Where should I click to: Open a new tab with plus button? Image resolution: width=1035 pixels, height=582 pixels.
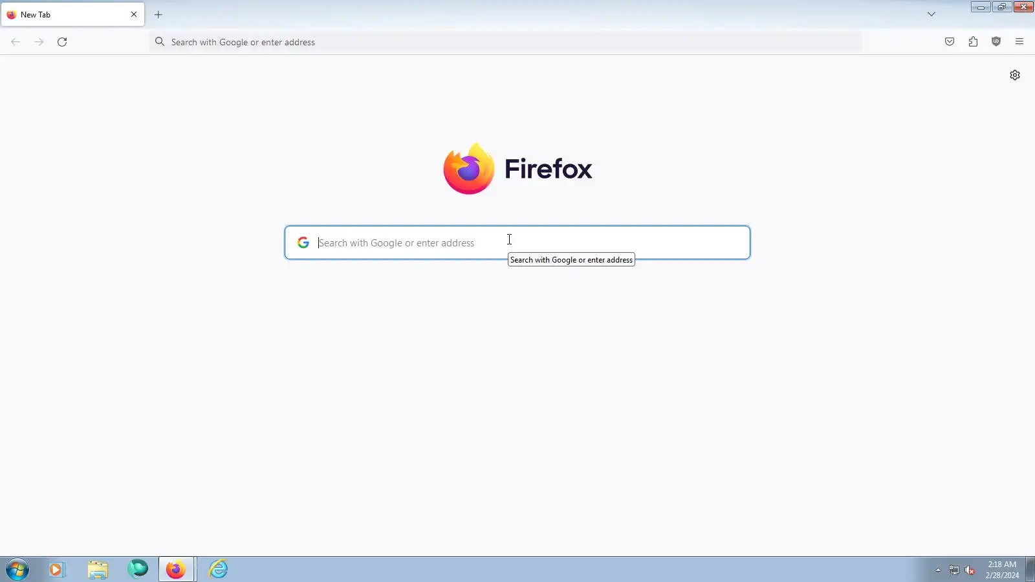tap(158, 14)
